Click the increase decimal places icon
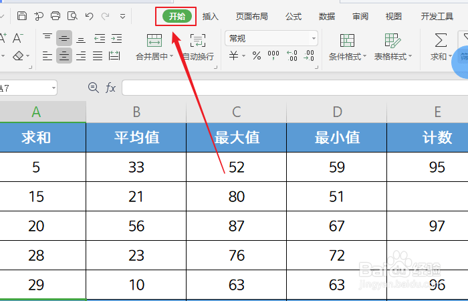 point(292,56)
